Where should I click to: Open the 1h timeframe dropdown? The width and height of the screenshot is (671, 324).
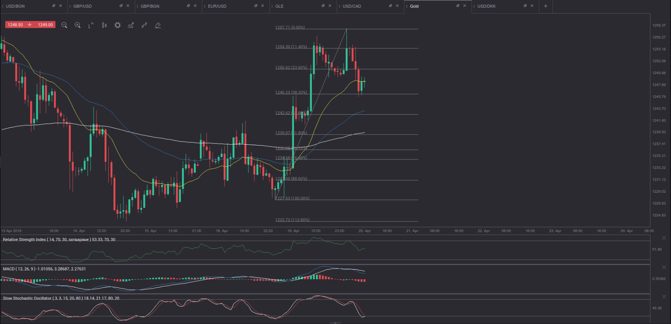coord(90,25)
